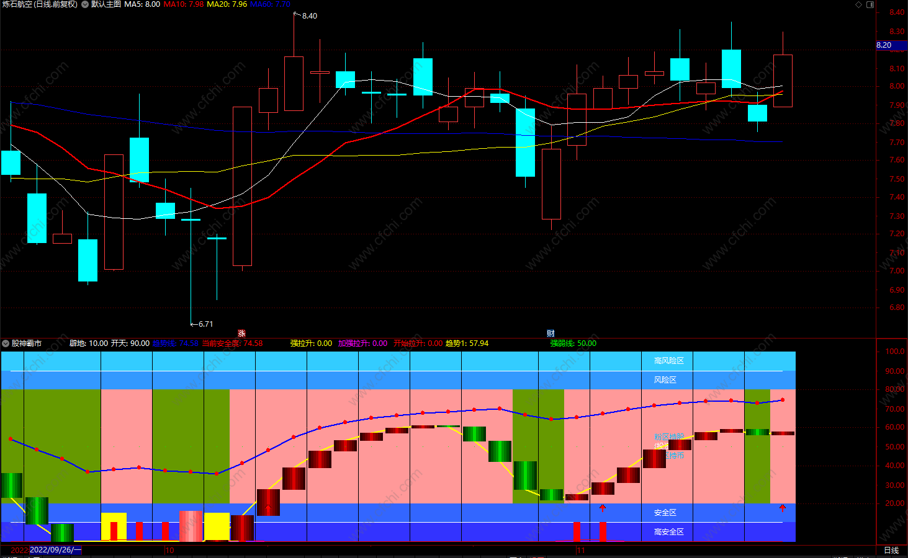The height and width of the screenshot is (558, 908).
Task: Click the 6.71 low price label
Action: coord(205,324)
